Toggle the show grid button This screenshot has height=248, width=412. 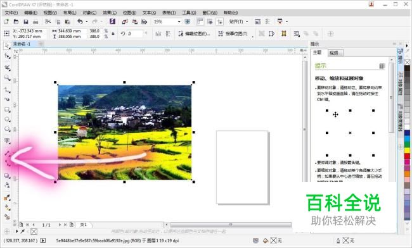point(210,22)
